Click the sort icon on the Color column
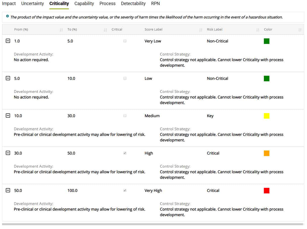This screenshot has width=307, height=229. [300, 30]
